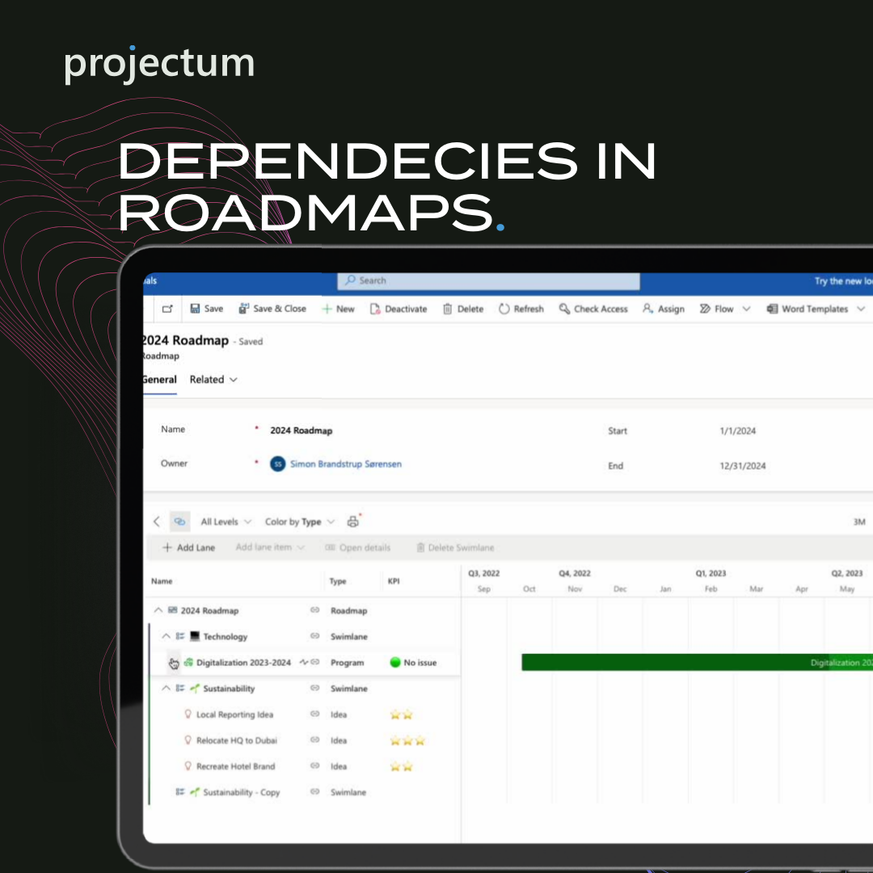Collapse the 2024 Roadmap row
873x873 pixels.
(x=158, y=610)
